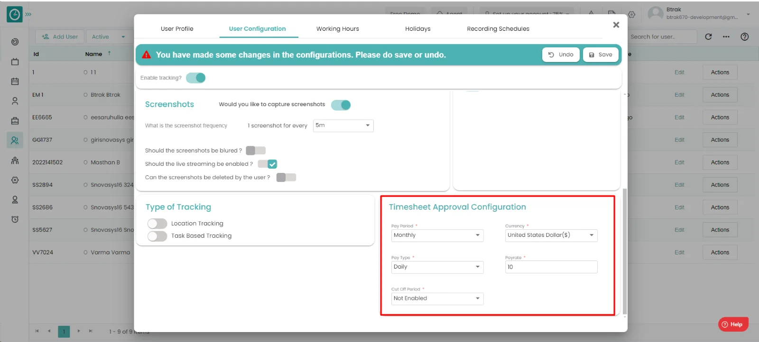Click the Btrak clock logo icon
This screenshot has height=342, width=759.
pos(15,14)
